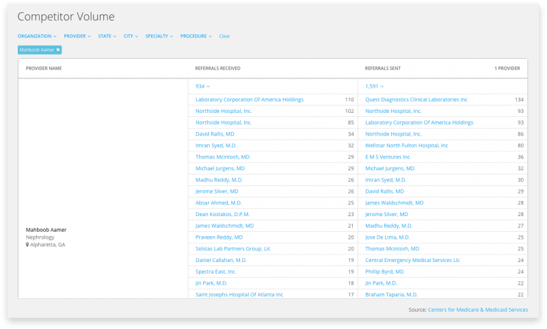Open Thomas Mcintosh, MD in referrals sent
The width and height of the screenshot is (547, 329).
tap(392, 249)
